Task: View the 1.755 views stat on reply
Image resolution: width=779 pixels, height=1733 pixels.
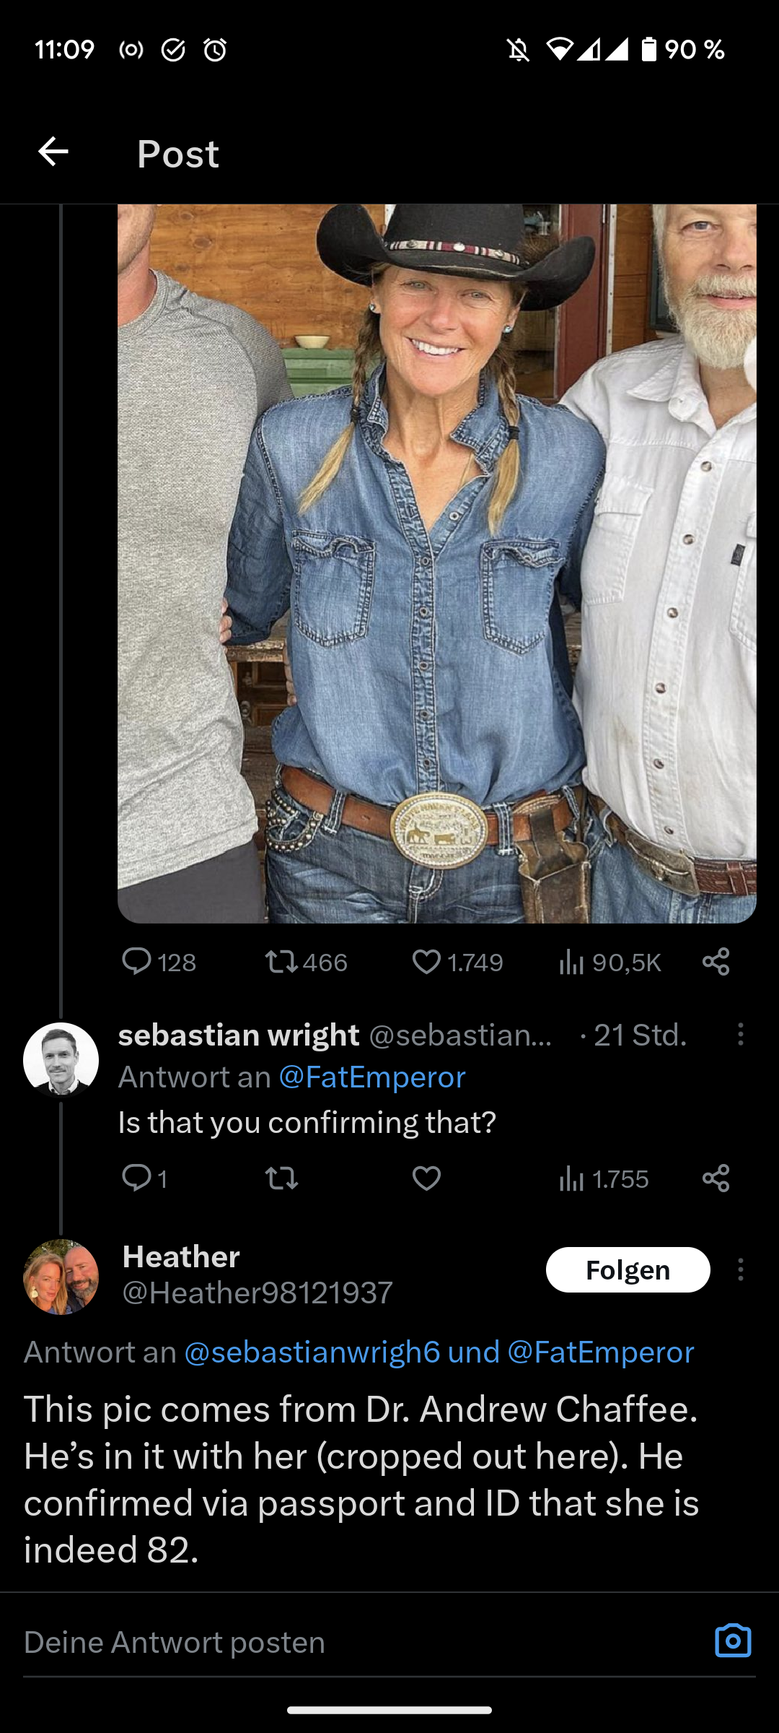Action: [604, 1178]
